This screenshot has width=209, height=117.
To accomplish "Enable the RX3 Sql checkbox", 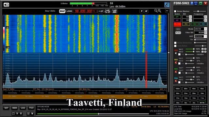I will [x=179, y=73].
